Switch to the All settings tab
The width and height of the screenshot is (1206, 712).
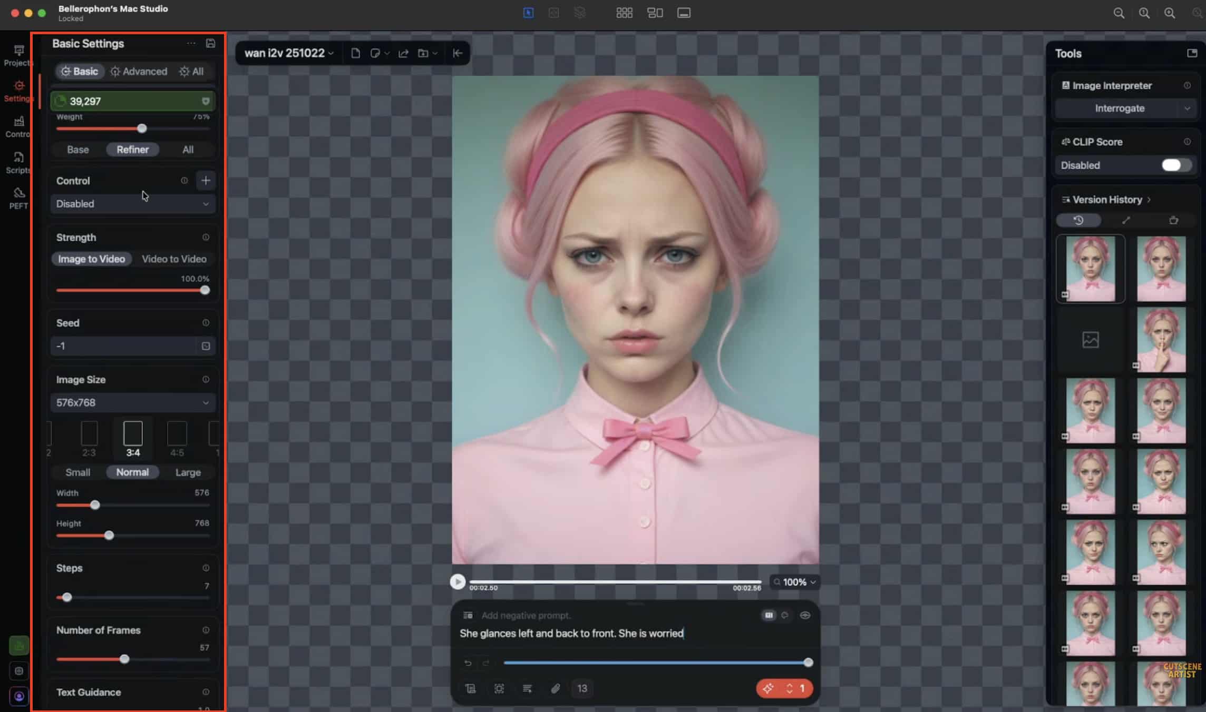tap(191, 72)
